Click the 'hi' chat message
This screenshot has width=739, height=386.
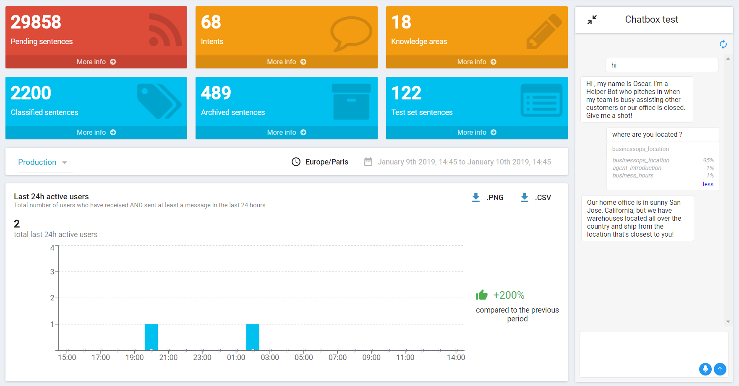click(662, 65)
